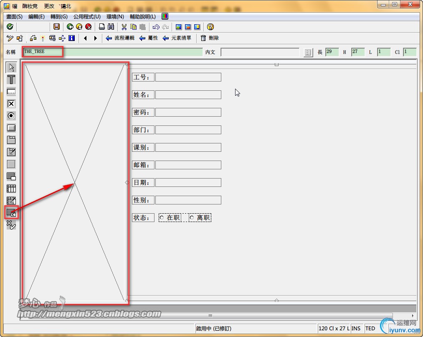The width and height of the screenshot is (423, 337).
Task: Click the green checkmark Enter icon
Action: (10, 26)
